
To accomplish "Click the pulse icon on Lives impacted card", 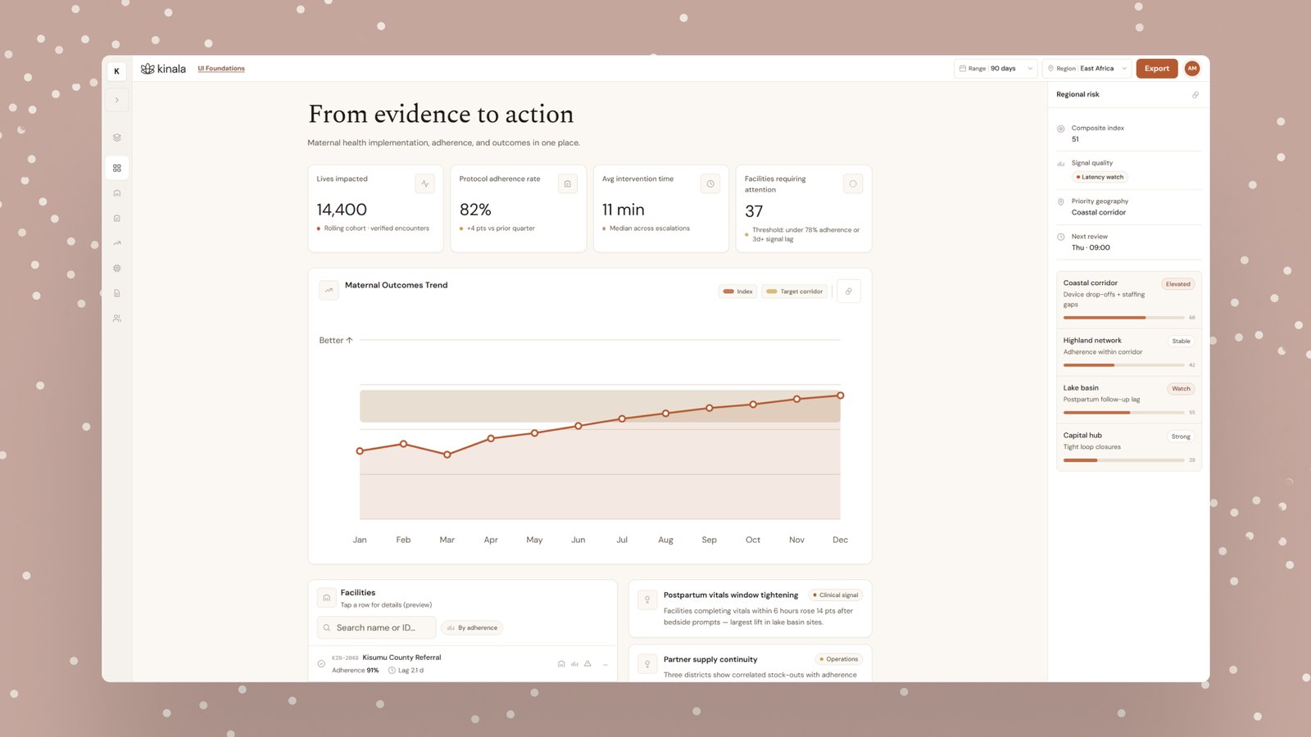I will click(424, 183).
